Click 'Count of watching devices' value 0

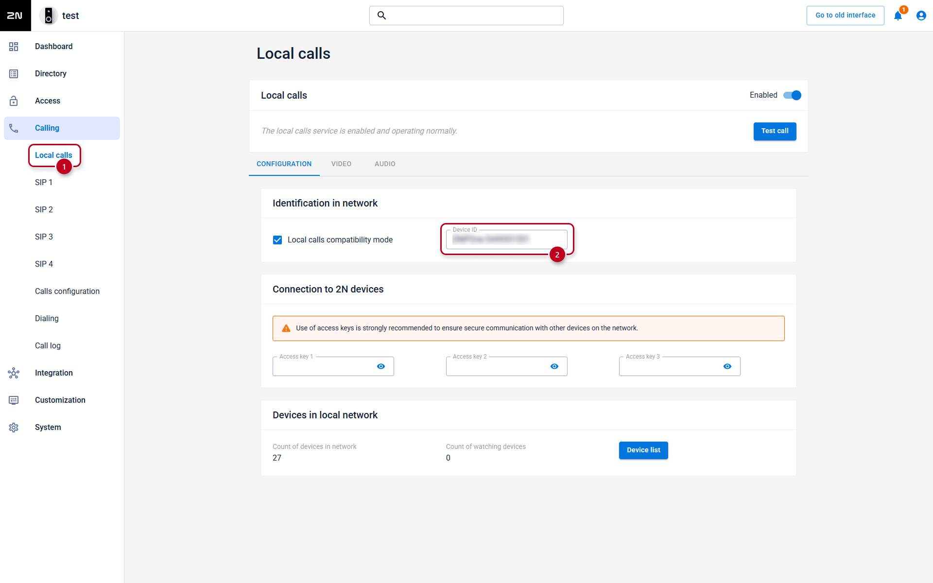click(x=448, y=458)
